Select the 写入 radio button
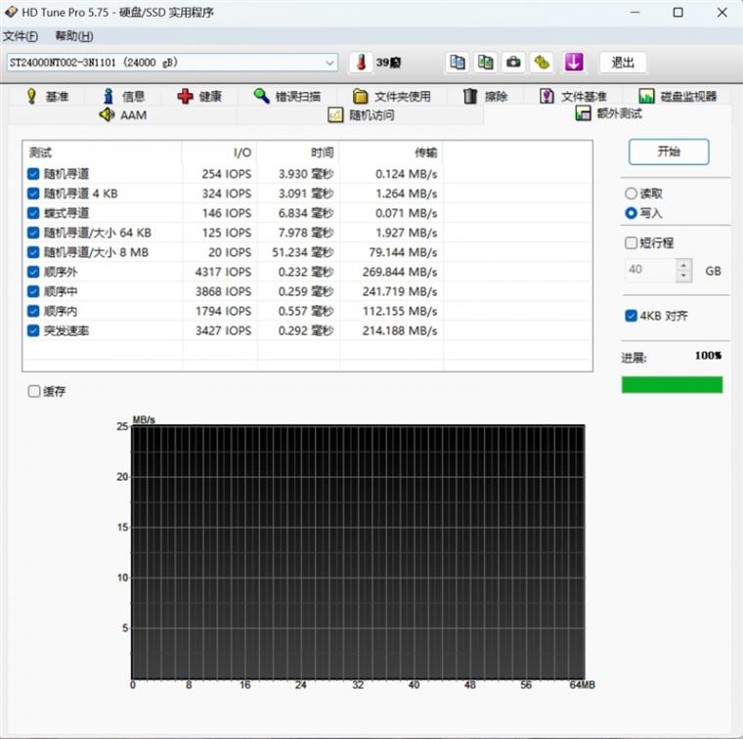This screenshot has width=743, height=739. point(631,213)
